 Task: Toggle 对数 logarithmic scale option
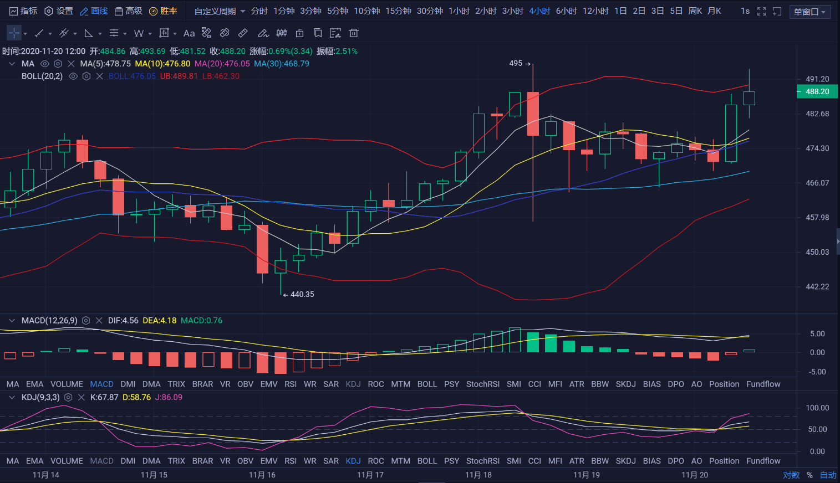[791, 475]
